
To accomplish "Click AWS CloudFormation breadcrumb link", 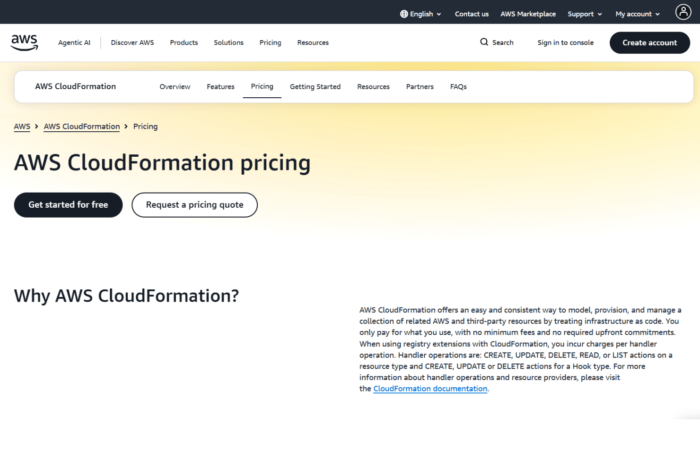I will [x=82, y=127].
